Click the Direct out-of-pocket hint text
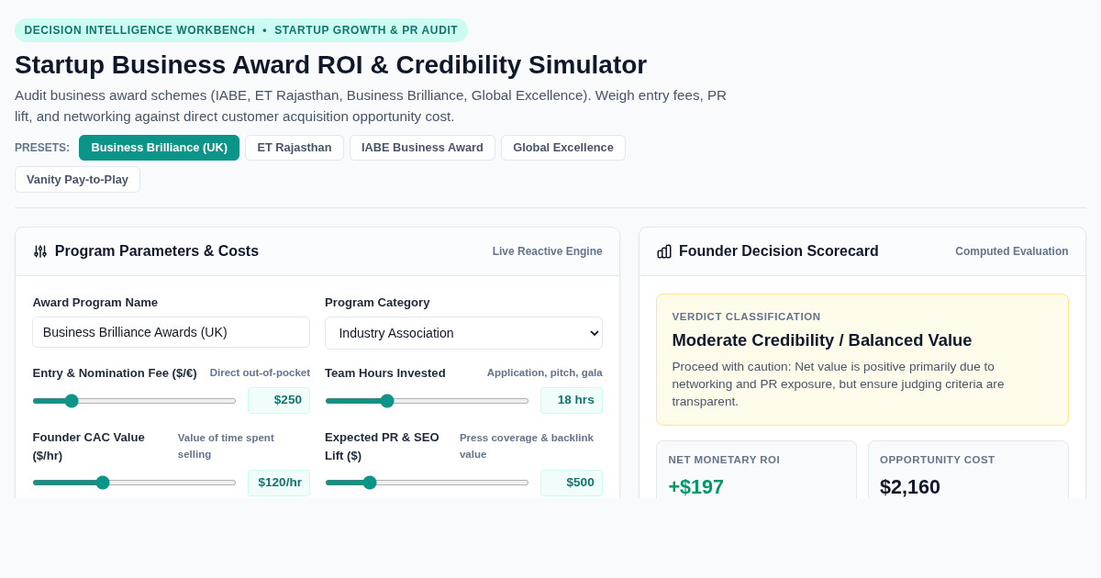 click(x=260, y=372)
